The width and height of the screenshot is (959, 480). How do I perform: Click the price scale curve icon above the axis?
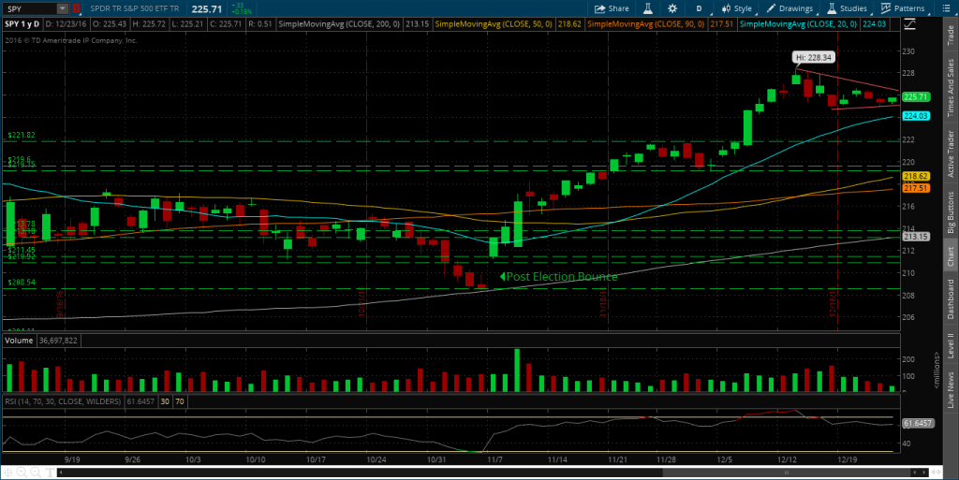(909, 23)
